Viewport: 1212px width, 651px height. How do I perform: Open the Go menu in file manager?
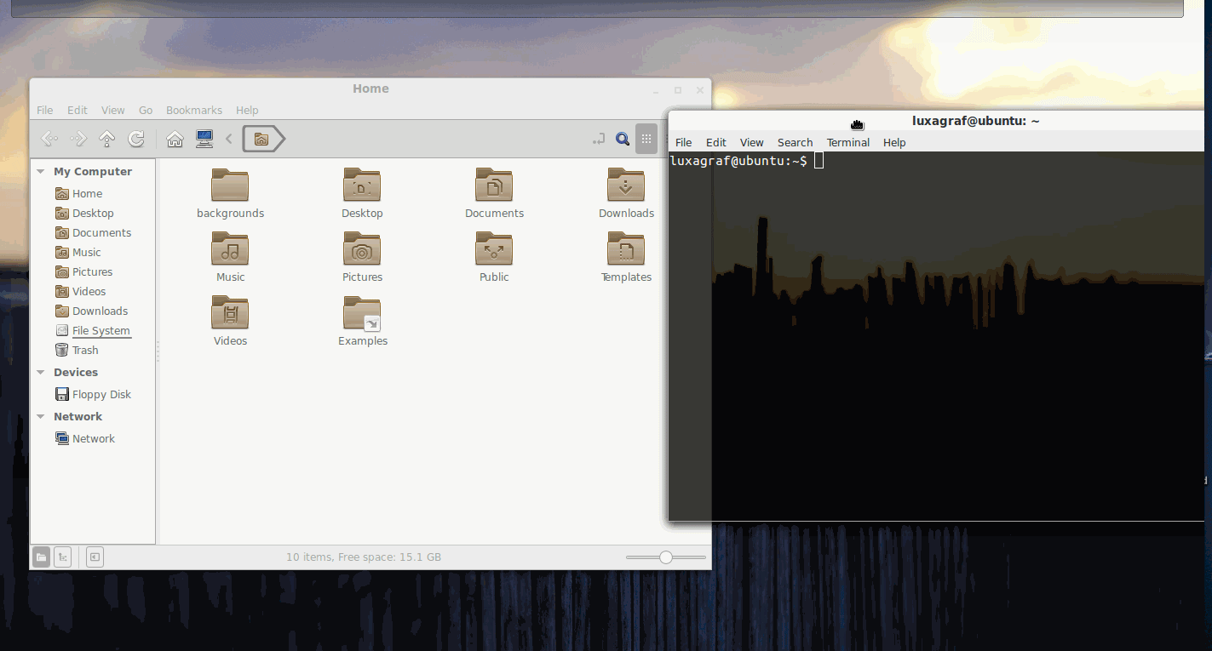[x=146, y=111]
